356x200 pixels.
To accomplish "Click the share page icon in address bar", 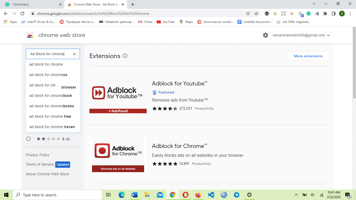I will pyautogui.click(x=248, y=14).
